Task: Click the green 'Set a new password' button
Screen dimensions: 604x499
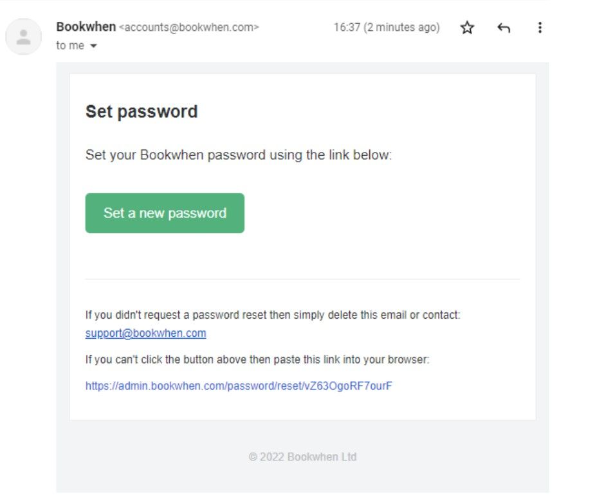Action: coord(165,213)
